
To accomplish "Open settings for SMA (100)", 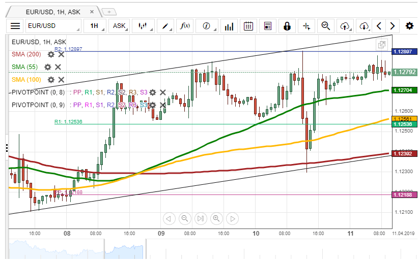I will [x=51, y=79].
